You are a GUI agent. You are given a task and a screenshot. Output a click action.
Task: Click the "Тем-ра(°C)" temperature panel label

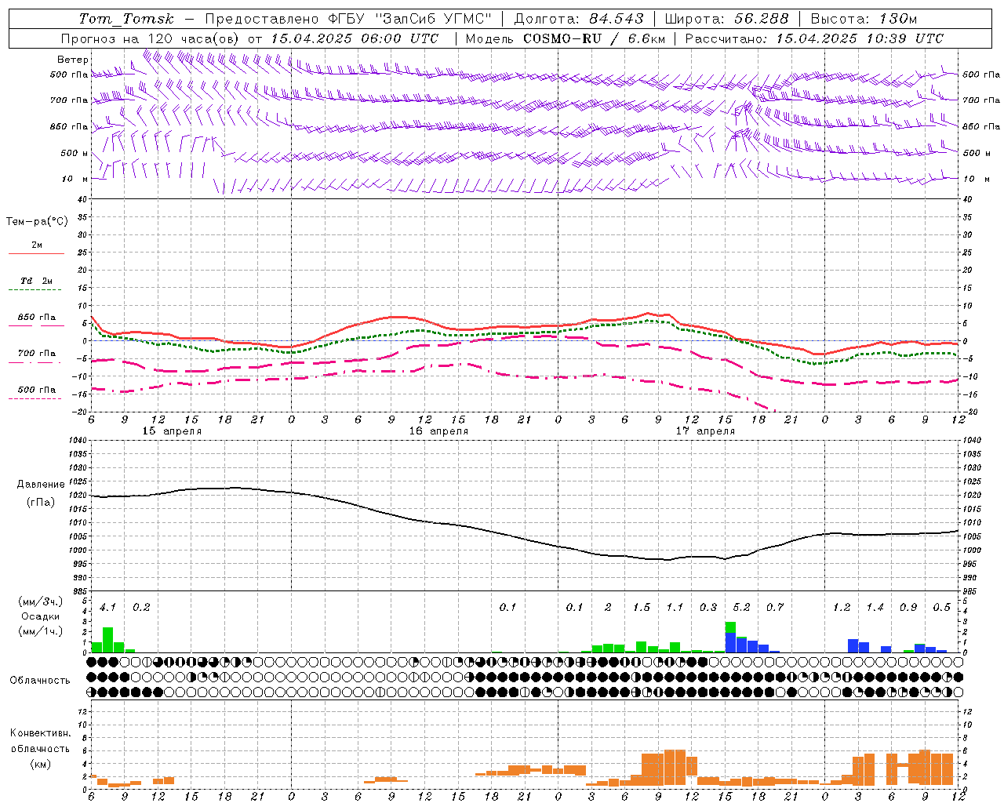(x=37, y=222)
